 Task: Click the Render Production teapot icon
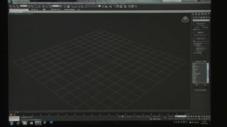point(136,6)
